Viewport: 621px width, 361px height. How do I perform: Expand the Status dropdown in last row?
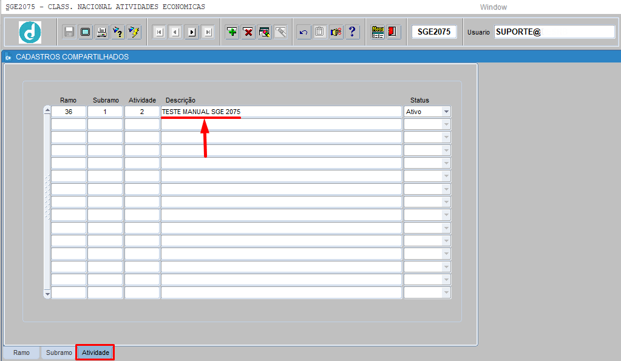click(446, 293)
